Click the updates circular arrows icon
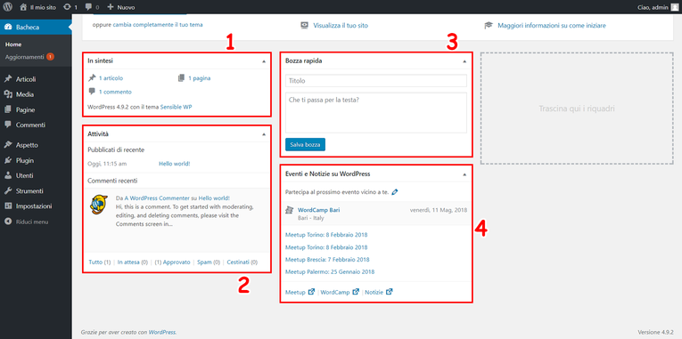Viewport: 682px width, 339px height. pos(68,7)
